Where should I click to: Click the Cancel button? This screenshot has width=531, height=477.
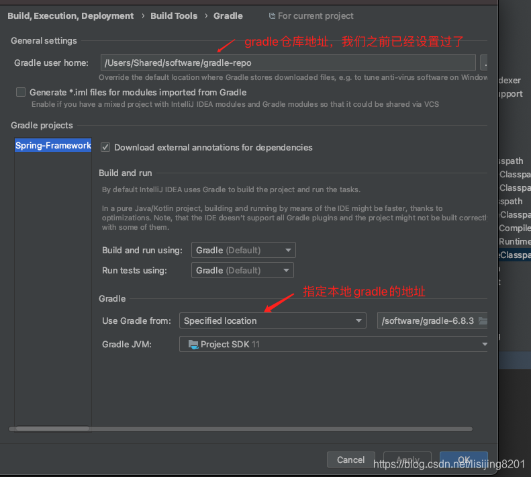pos(351,460)
